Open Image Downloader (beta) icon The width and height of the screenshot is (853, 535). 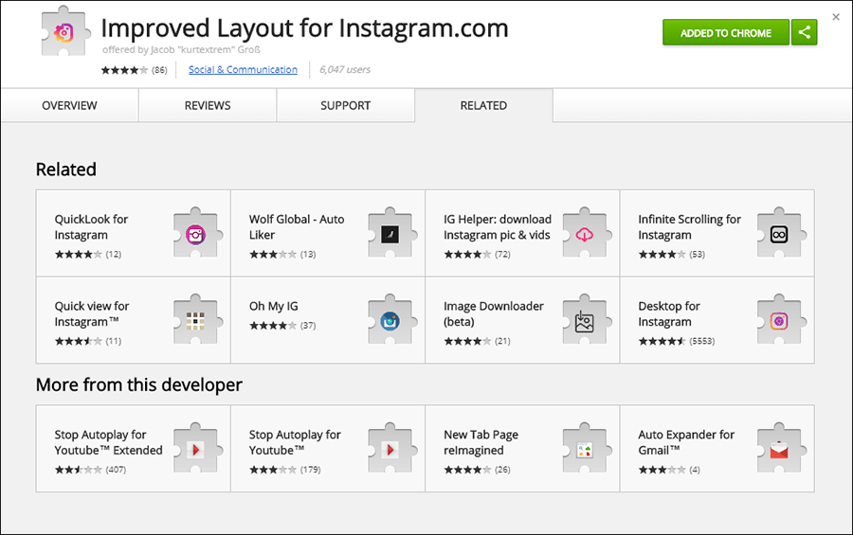tap(587, 321)
